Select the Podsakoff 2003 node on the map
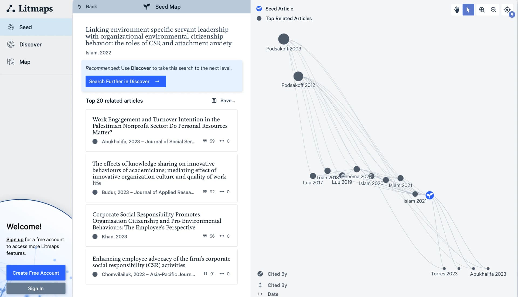This screenshot has height=297, width=518. point(284,39)
